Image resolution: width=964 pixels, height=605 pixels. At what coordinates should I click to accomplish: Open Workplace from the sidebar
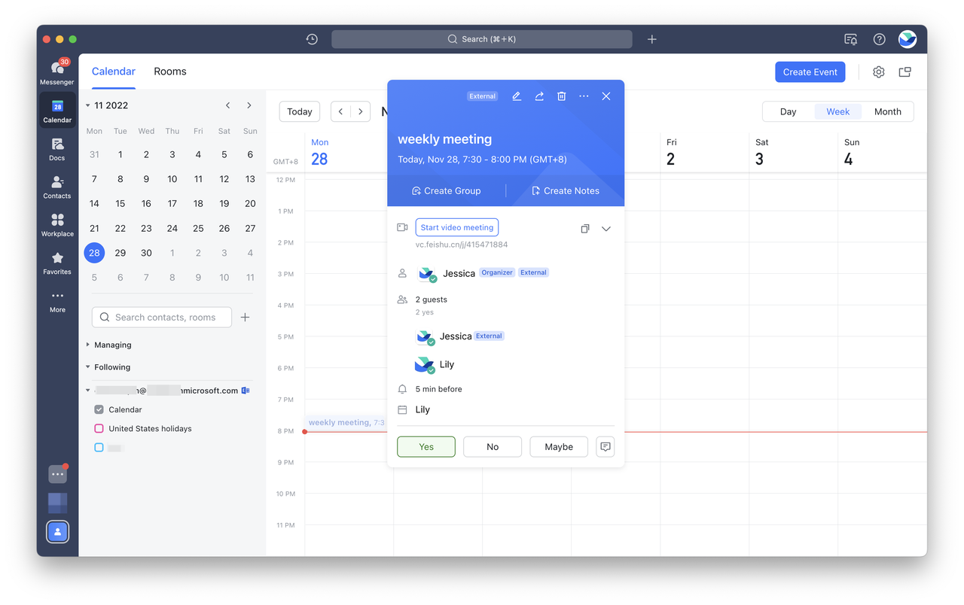57,224
